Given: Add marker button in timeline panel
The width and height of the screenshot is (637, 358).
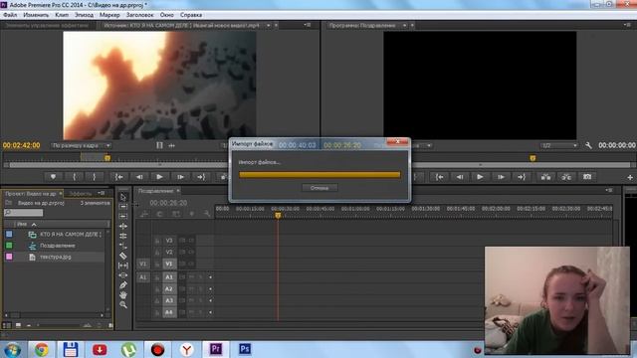Looking at the screenshot, I should click(x=191, y=214).
